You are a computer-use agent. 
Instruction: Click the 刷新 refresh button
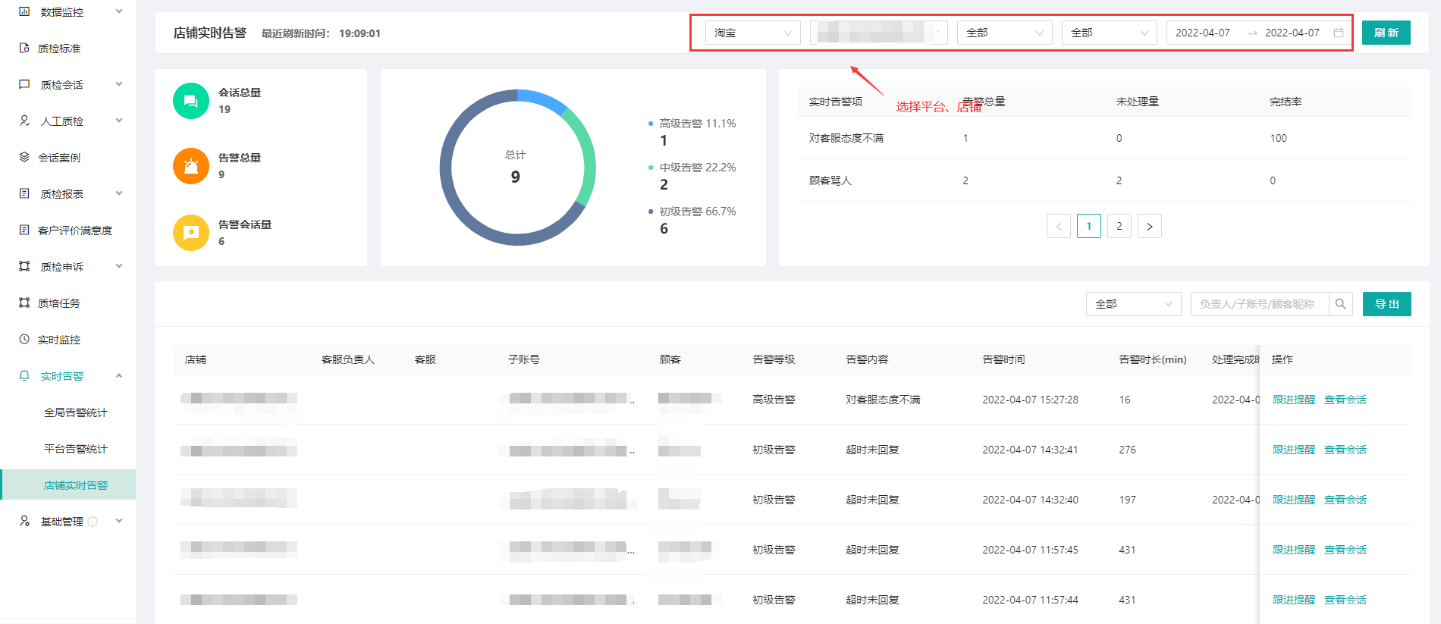[1386, 33]
